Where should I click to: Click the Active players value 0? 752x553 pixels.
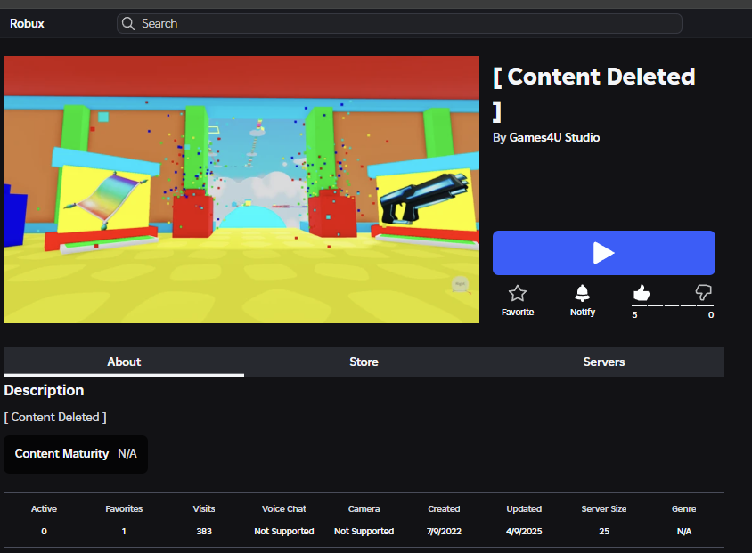click(x=45, y=531)
